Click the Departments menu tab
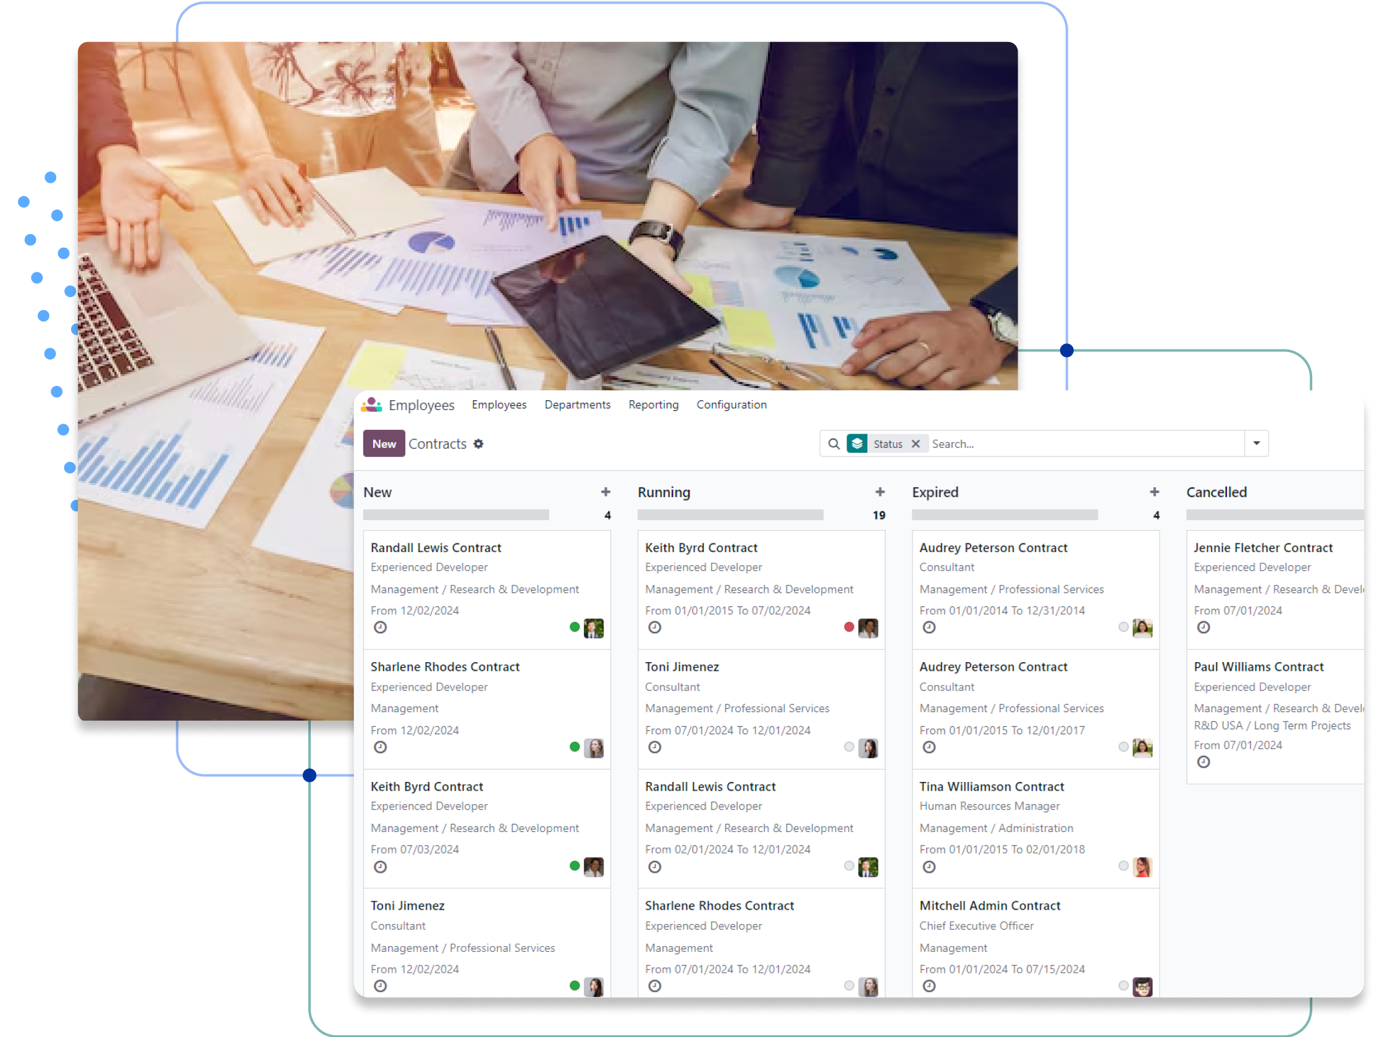 pyautogui.click(x=579, y=403)
